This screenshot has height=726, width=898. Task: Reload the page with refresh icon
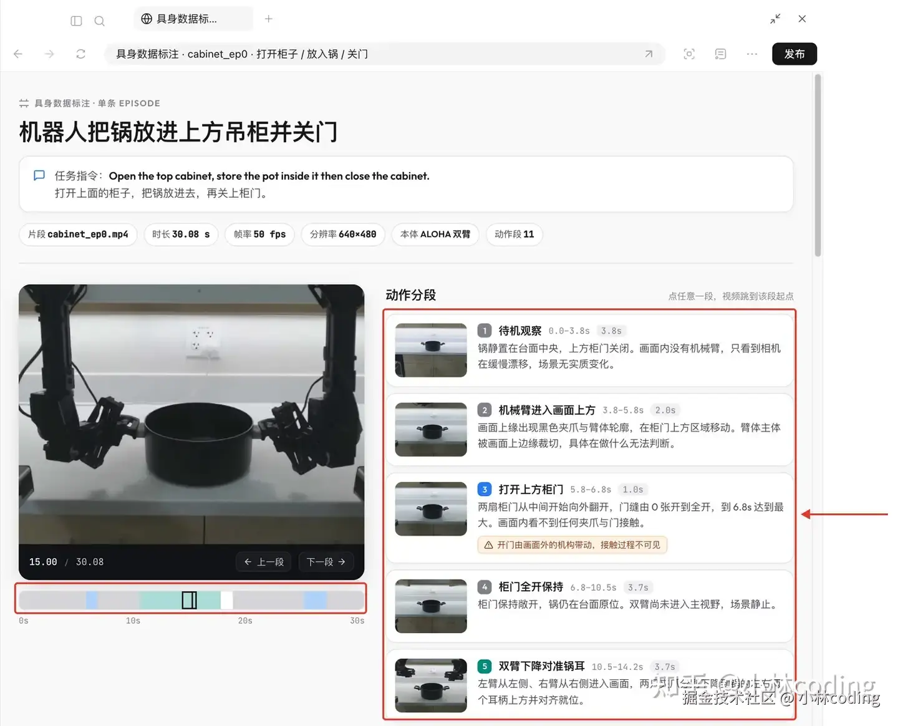80,54
